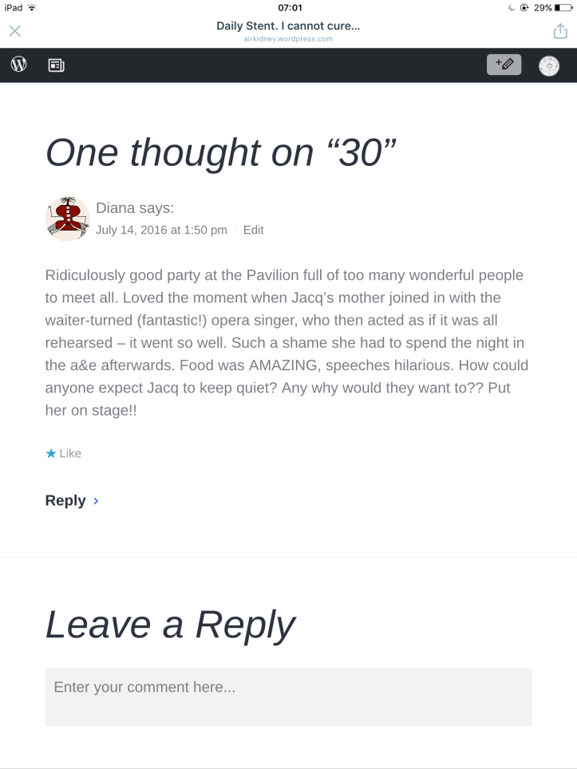Tap the chevron arrow next to Reply
The height and width of the screenshot is (769, 577).
click(x=96, y=501)
